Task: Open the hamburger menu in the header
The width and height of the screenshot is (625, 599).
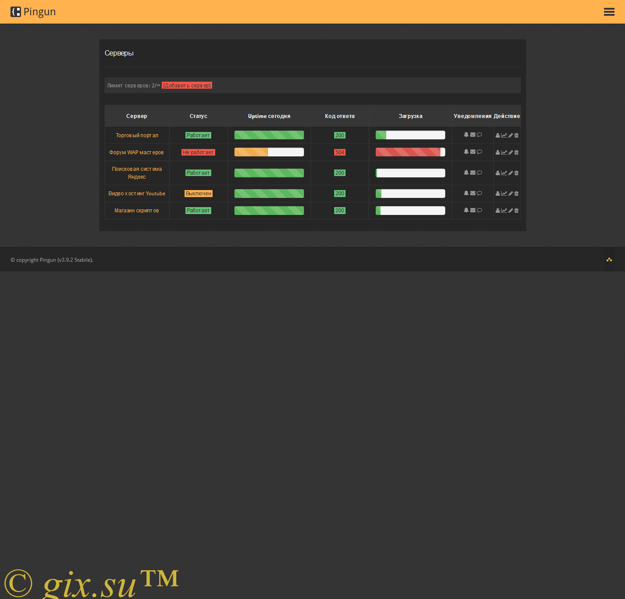Action: [x=609, y=12]
